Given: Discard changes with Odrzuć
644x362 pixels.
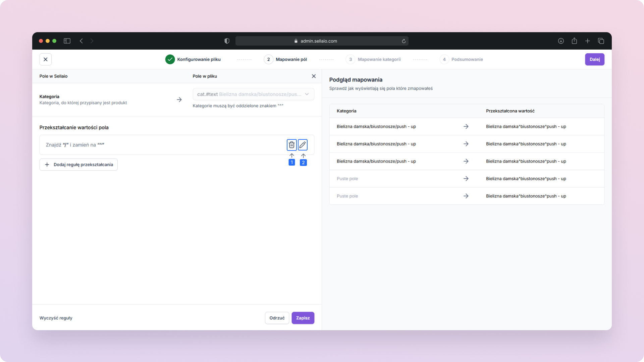Looking at the screenshot, I should click(277, 318).
